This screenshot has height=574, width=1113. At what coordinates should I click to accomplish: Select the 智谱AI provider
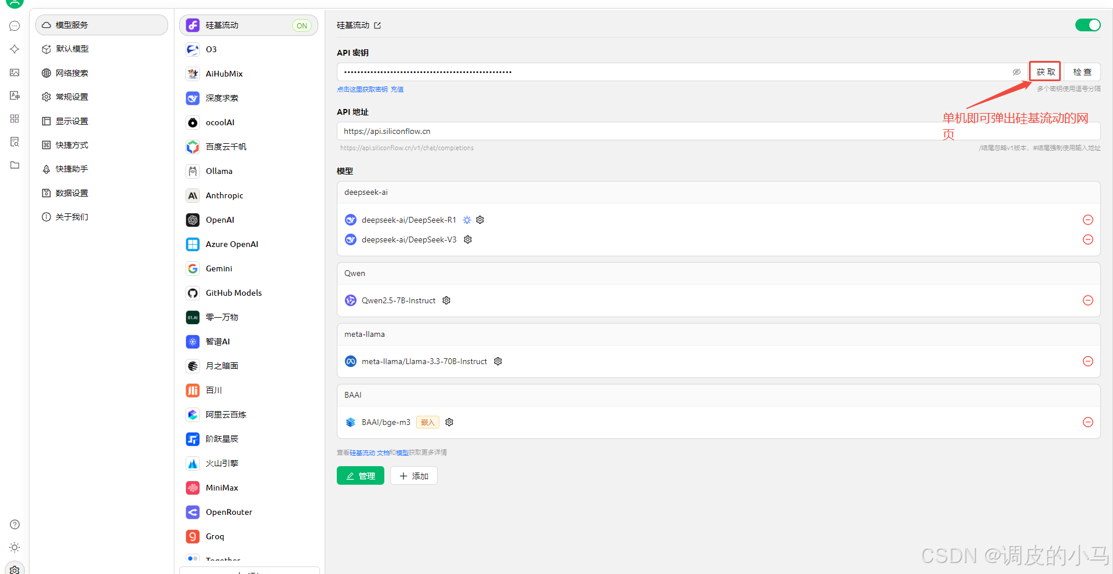pos(249,342)
